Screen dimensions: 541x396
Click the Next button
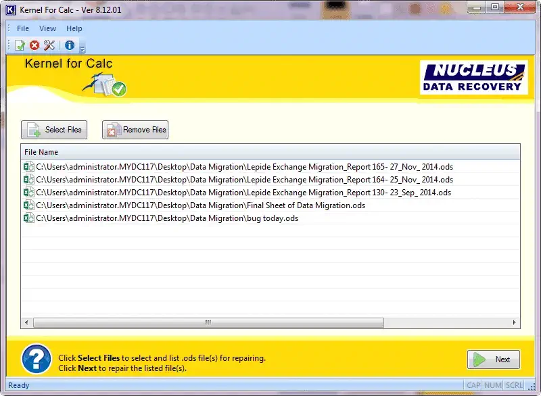[x=494, y=360]
